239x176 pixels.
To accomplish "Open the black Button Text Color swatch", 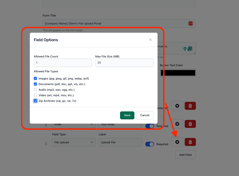I will point(178,73).
